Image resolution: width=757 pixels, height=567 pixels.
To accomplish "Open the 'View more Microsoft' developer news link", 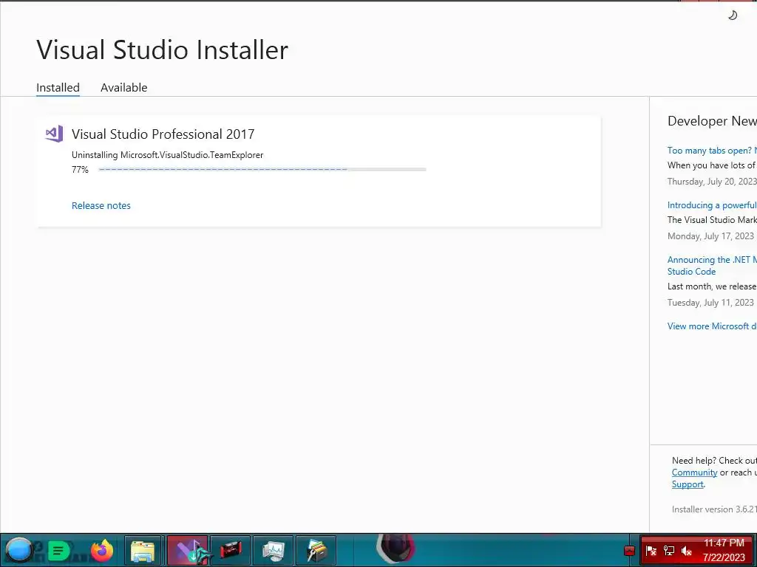I will (x=712, y=326).
